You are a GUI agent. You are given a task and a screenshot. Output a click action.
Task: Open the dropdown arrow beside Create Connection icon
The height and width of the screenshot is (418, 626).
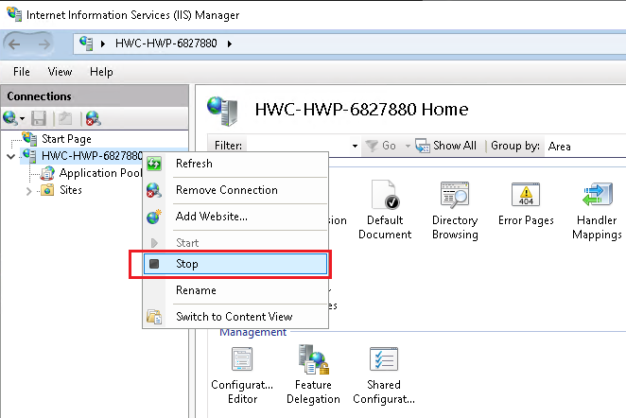point(23,118)
